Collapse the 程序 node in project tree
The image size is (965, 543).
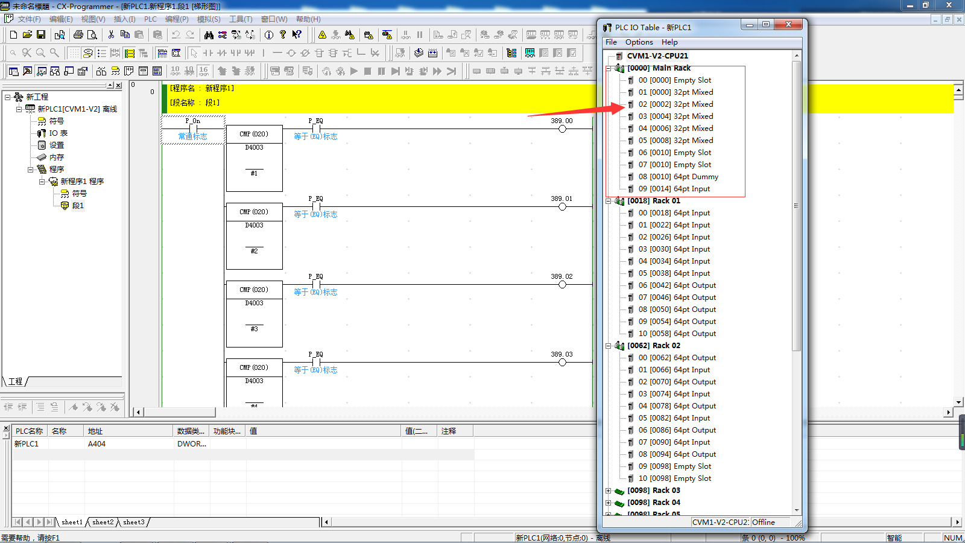coord(31,170)
